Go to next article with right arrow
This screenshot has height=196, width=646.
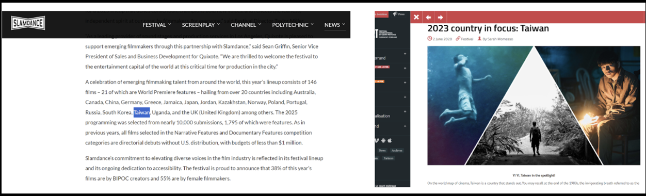coord(440,17)
